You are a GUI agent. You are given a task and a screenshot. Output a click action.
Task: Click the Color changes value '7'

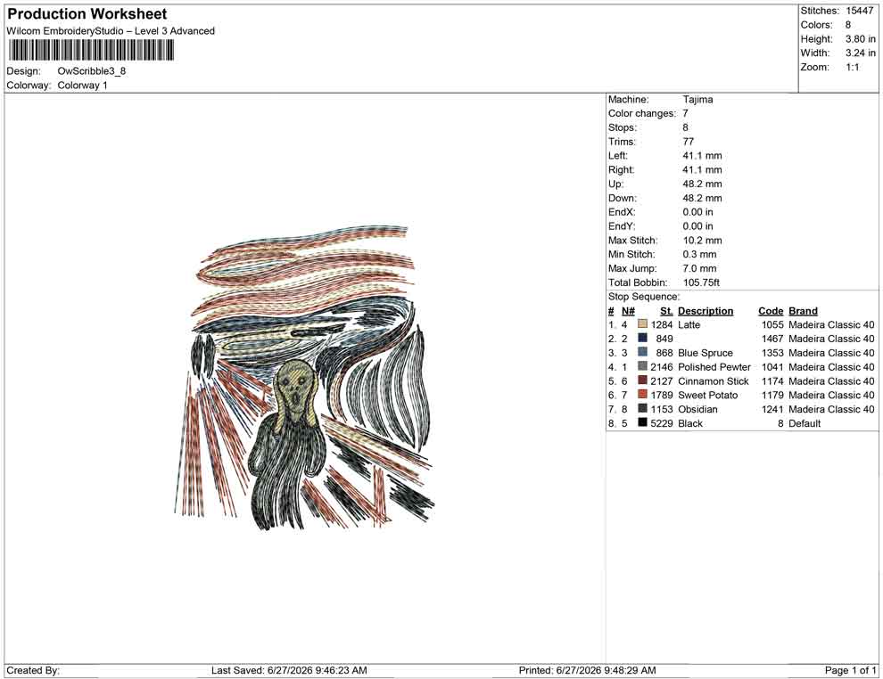pyautogui.click(x=685, y=114)
